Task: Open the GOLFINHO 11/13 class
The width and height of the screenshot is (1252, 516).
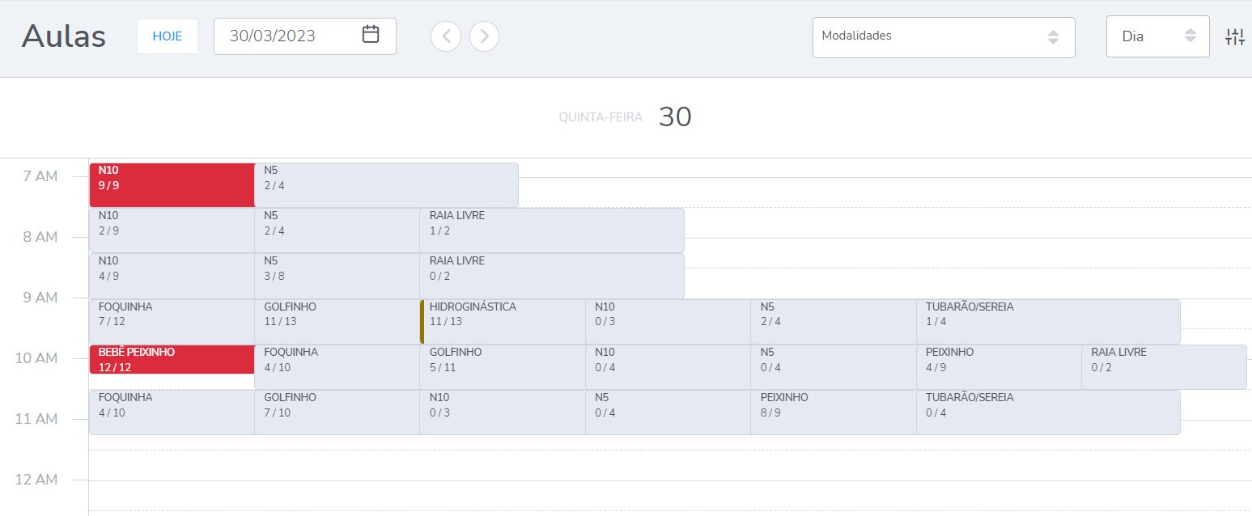Action: click(x=337, y=322)
